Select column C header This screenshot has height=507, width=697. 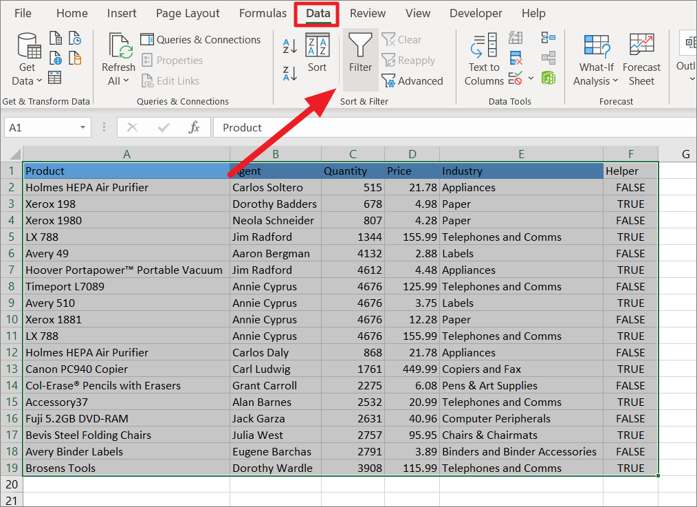point(353,154)
